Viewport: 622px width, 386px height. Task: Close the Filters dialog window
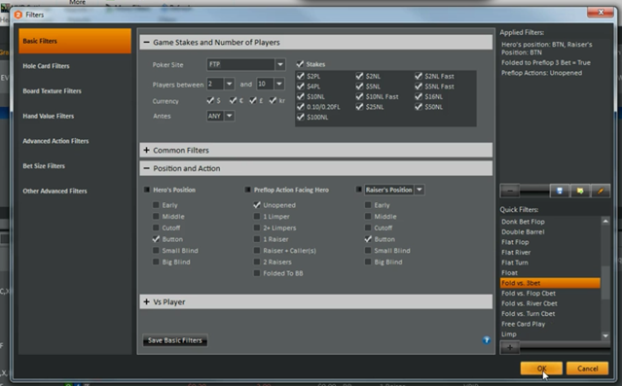pyautogui.click(x=601, y=13)
